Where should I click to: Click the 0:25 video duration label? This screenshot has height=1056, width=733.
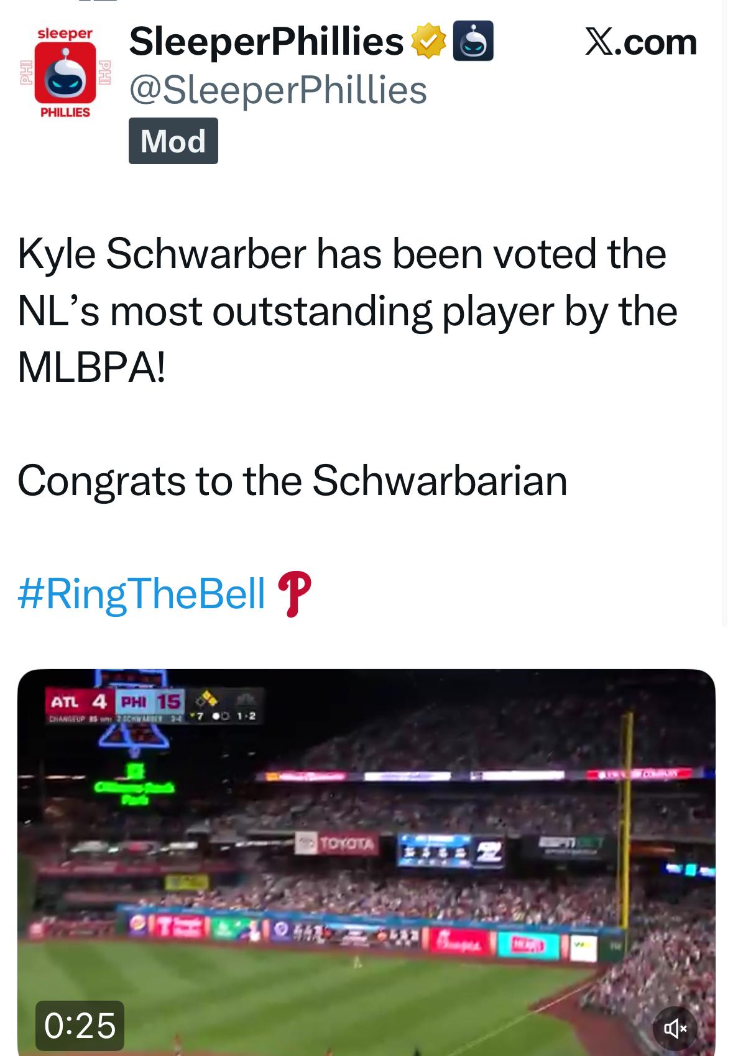(x=80, y=1025)
